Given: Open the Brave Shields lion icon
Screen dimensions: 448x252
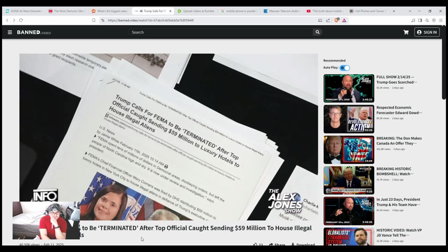Looking at the screenshot, I should (x=337, y=20).
